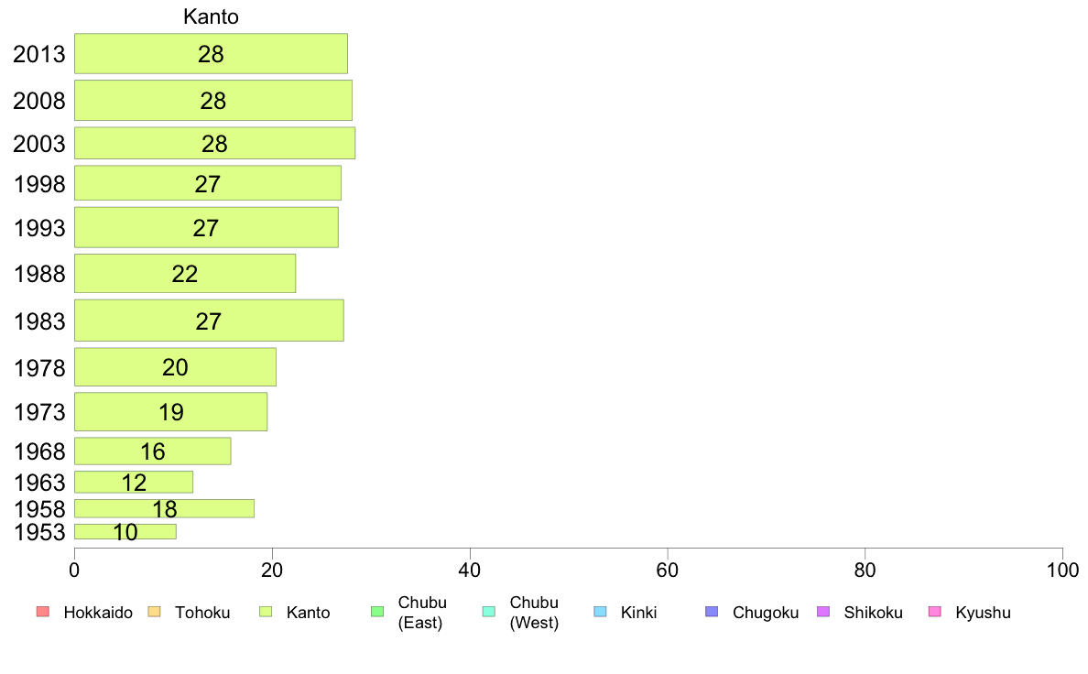1088x674 pixels.
Task: Click the Kyushu legend label
Action: point(983,613)
